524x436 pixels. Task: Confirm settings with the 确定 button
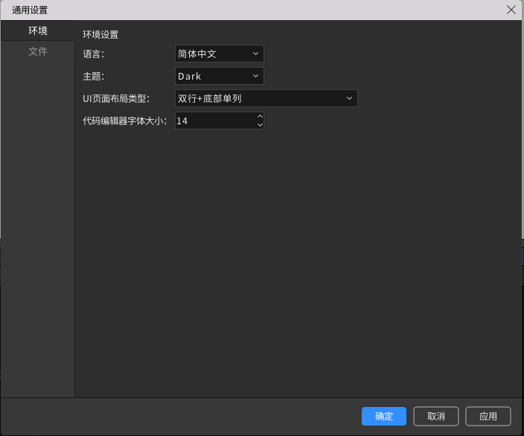click(384, 417)
